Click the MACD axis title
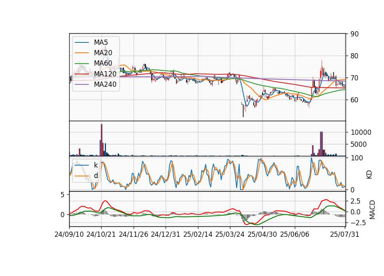This screenshot has height=276, width=384. [372, 210]
